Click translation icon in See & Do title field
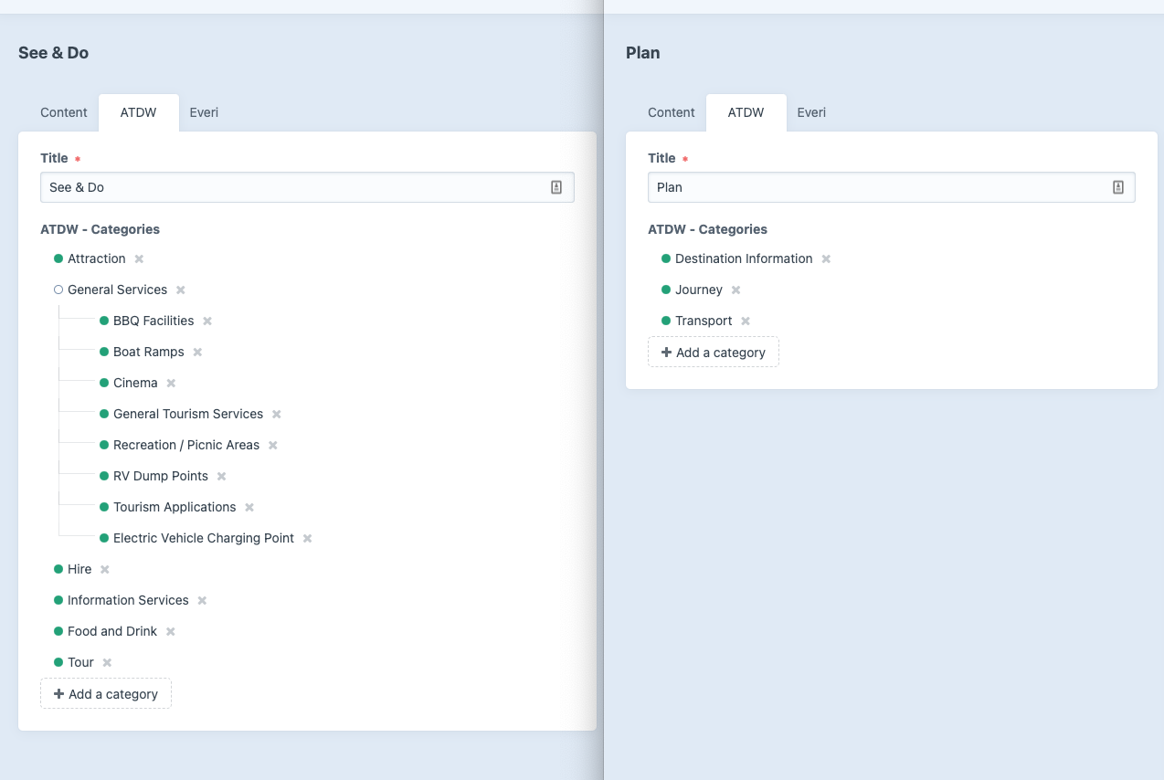This screenshot has width=1164, height=780. pyautogui.click(x=556, y=187)
